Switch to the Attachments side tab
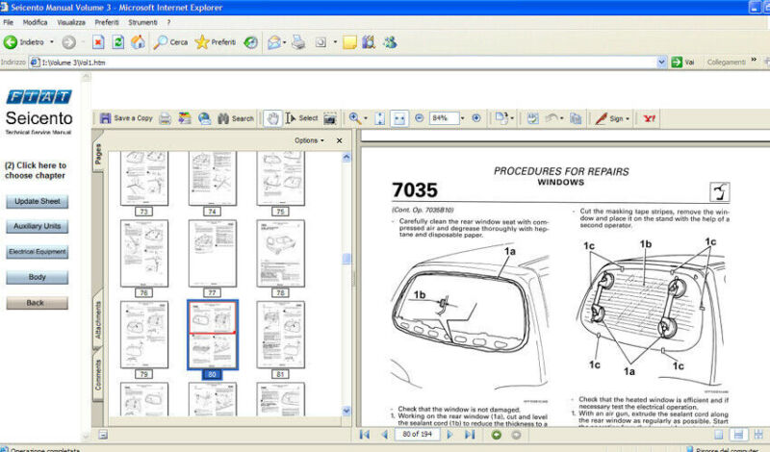Viewport: 770px width, 452px height. point(97,321)
